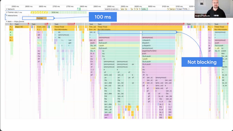
Task: Select the pageViewForGA4 function entry
Action: click(x=158, y=51)
